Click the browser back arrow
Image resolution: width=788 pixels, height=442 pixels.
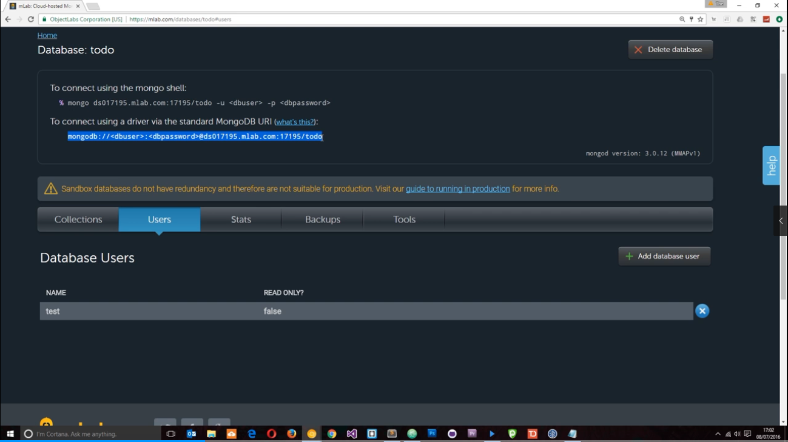[8, 19]
